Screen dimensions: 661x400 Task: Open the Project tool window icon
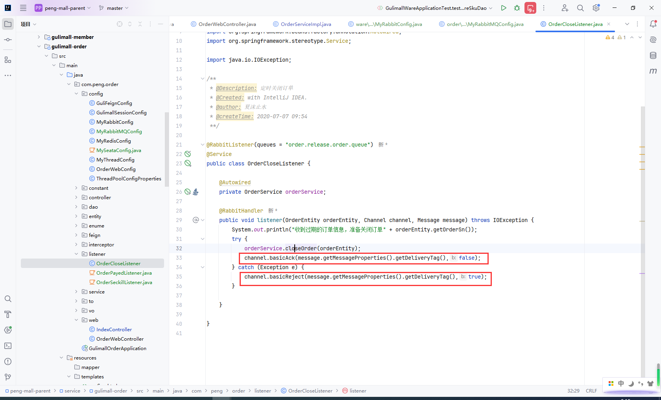pyautogui.click(x=8, y=24)
